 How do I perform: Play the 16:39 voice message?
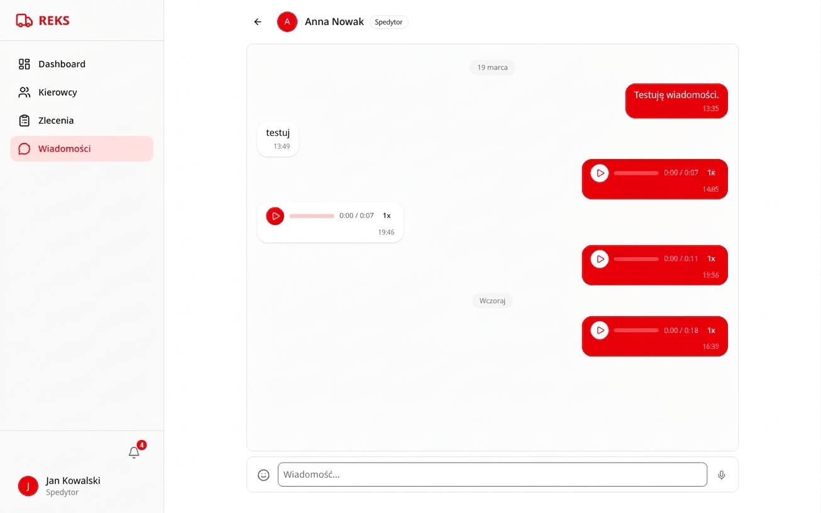click(x=600, y=331)
